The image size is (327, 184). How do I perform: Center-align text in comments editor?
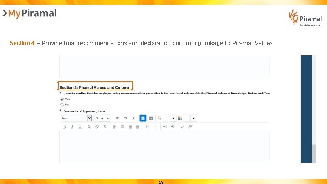(x=122, y=127)
